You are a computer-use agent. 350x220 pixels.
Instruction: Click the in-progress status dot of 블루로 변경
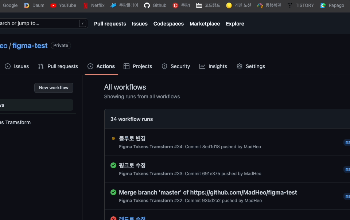[113, 138]
